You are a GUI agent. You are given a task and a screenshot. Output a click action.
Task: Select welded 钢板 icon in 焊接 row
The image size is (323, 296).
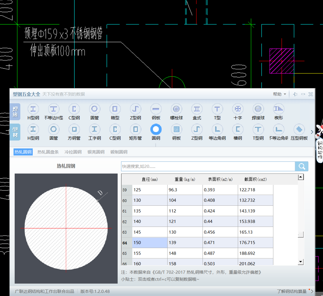(156, 109)
